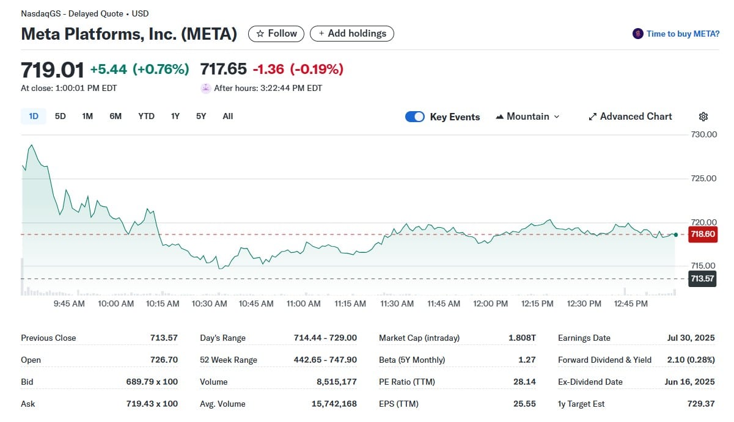This screenshot has height=422, width=734.
Task: Click the Ex-Dividend Date Jun 16, 2025
Action: pyautogui.click(x=690, y=382)
